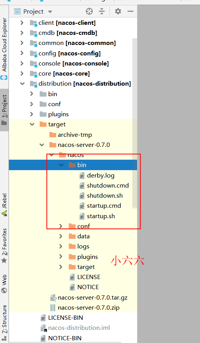Click the nacos-server-0.7.0.tar.gz unknown-file icon

(x=53, y=298)
